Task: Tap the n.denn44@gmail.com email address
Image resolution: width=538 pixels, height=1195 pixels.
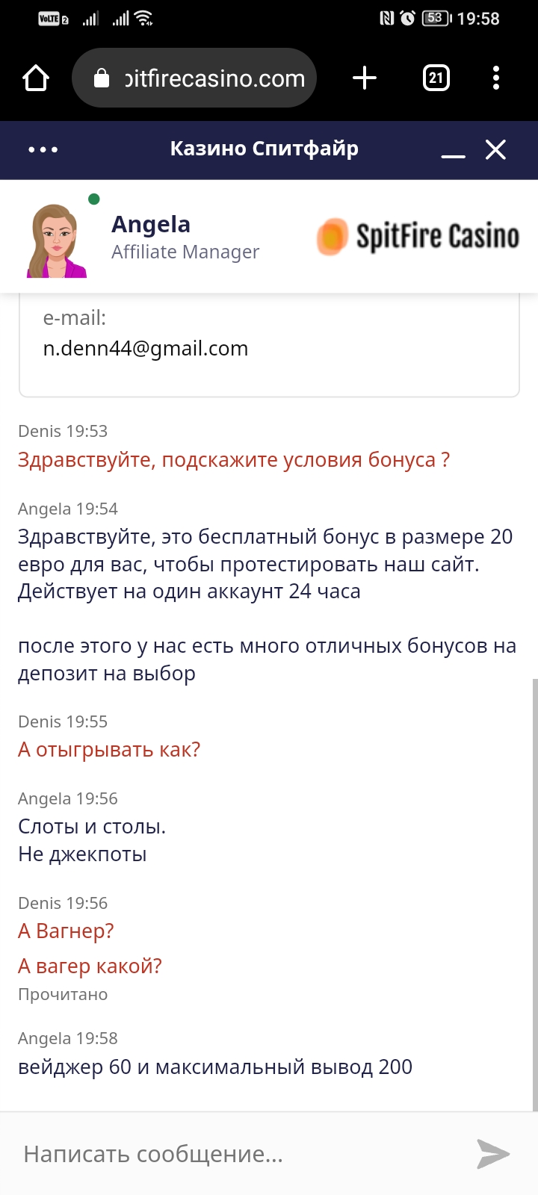Action: coord(146,349)
